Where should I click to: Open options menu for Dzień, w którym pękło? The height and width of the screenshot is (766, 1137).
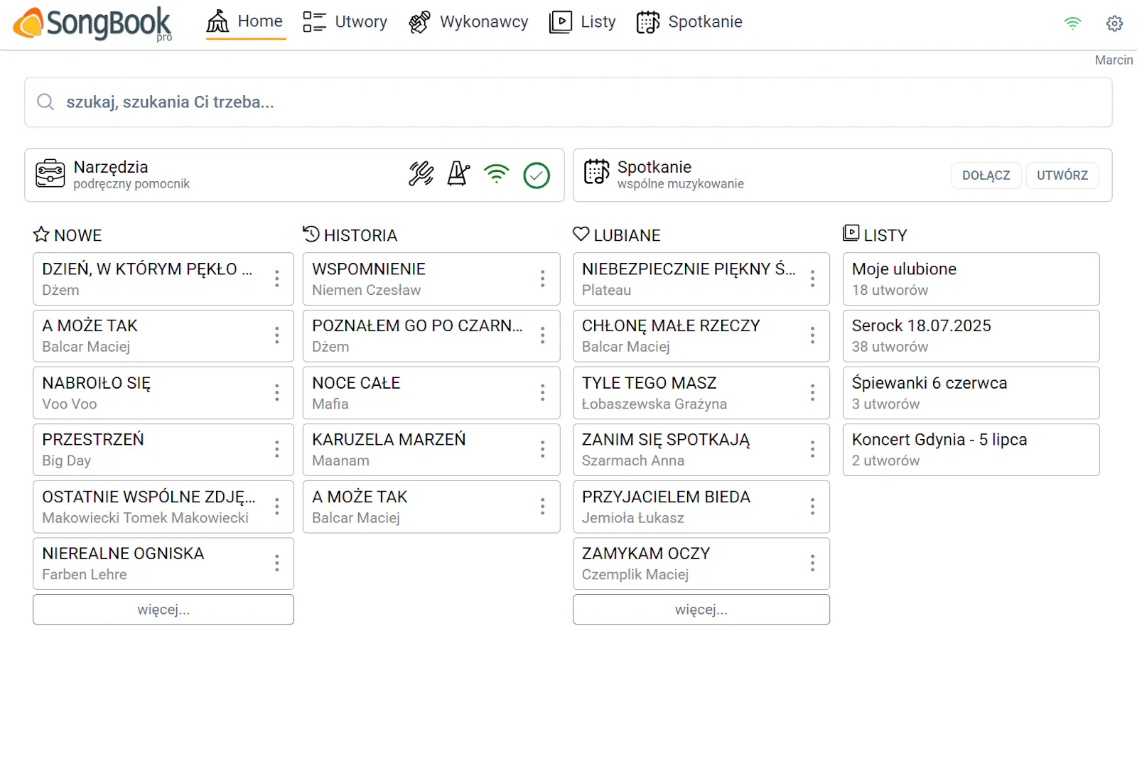click(277, 279)
